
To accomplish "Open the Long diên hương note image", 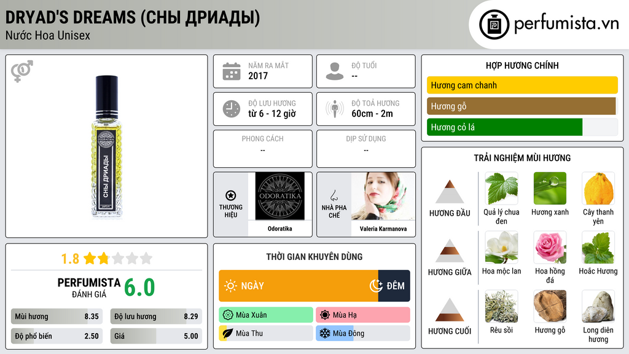I will tap(598, 307).
